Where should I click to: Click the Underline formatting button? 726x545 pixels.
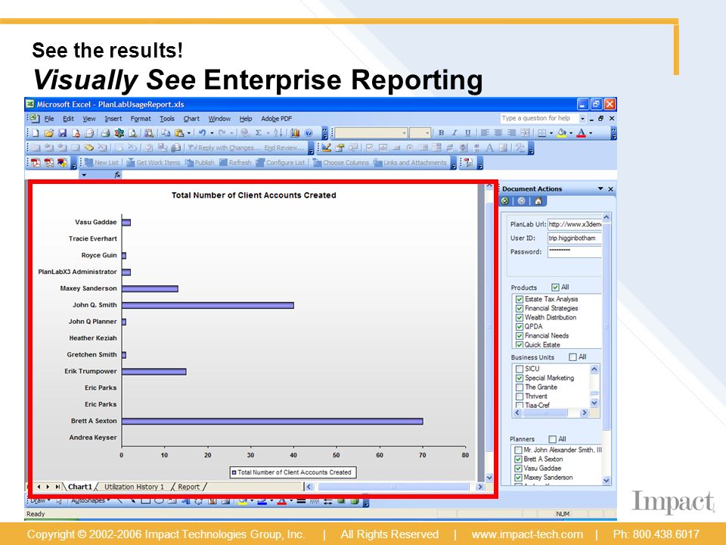[x=468, y=133]
